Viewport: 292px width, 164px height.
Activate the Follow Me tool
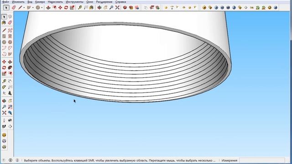(10, 68)
